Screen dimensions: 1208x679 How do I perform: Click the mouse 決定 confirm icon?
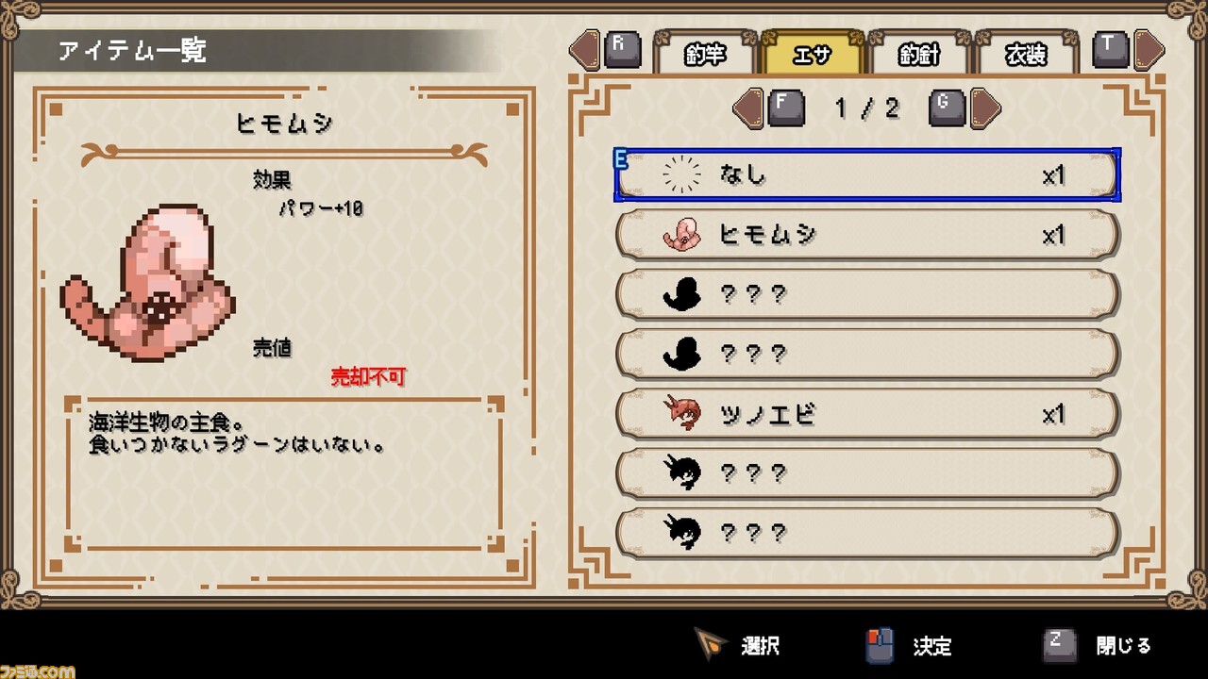[x=880, y=646]
